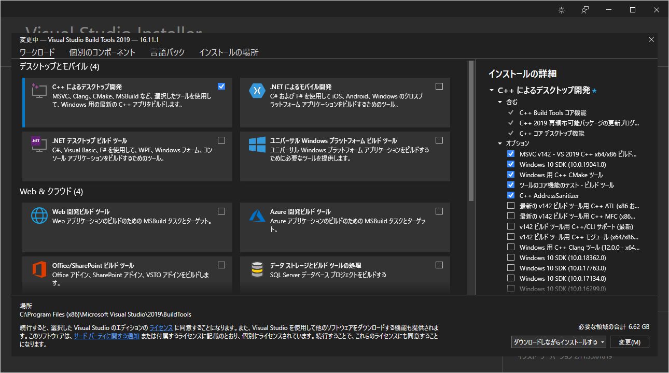Uncheck Windows 用 C++ CMake ツール option
Screen dimensions: 669x373
point(511,175)
